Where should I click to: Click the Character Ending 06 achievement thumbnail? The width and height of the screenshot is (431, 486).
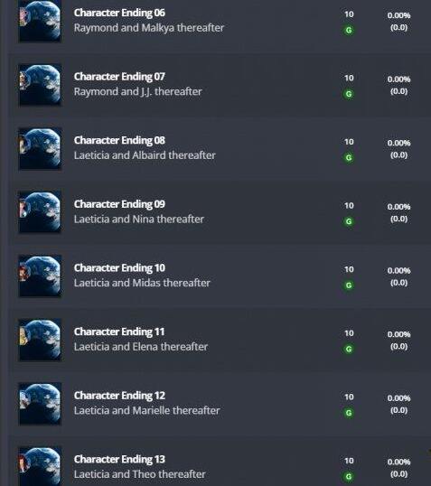coord(40,21)
